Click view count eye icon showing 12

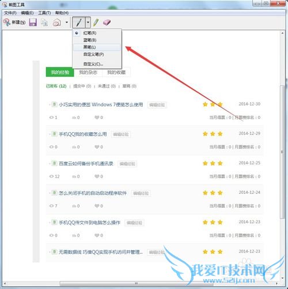(x=51, y=177)
